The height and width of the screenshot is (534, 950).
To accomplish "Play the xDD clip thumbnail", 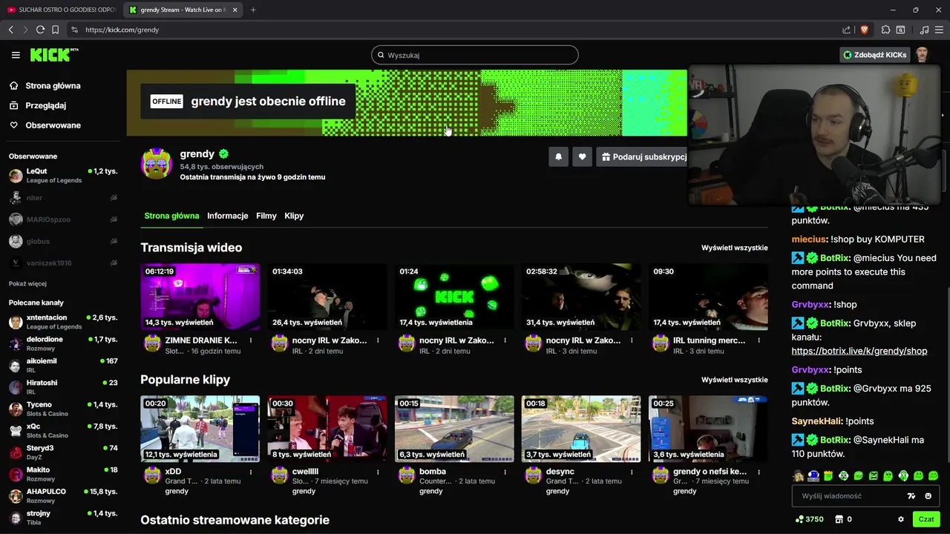I will 200,429.
